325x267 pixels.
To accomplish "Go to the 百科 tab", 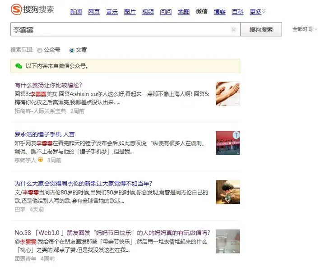I will click(237, 12).
